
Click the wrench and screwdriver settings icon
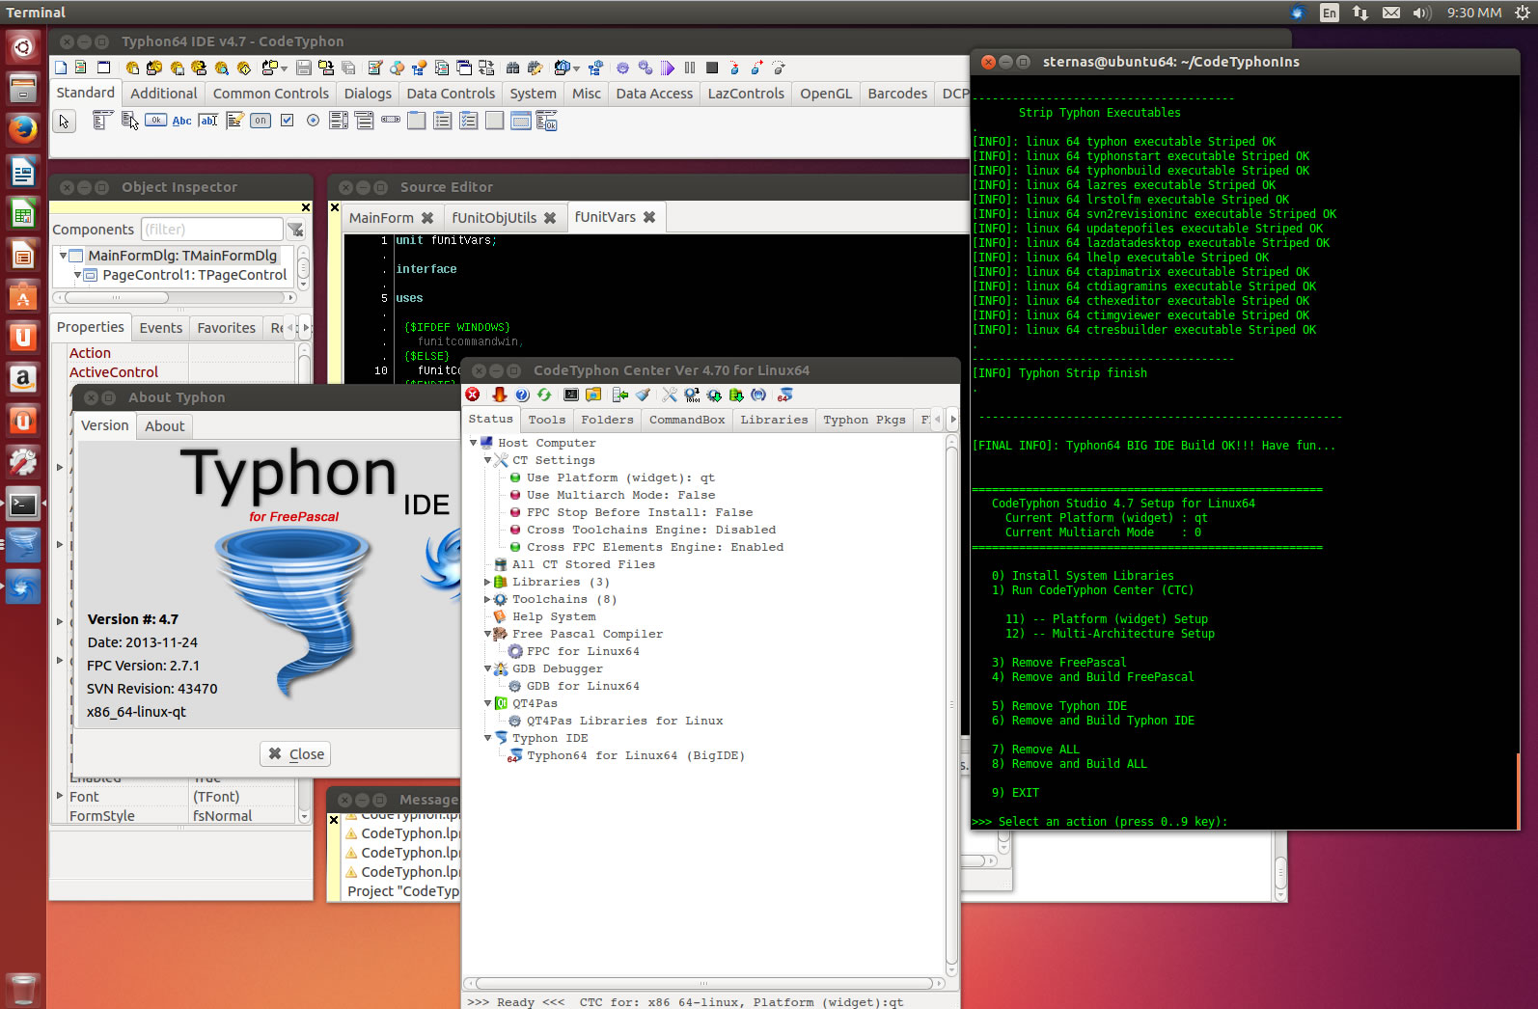pyautogui.click(x=670, y=395)
